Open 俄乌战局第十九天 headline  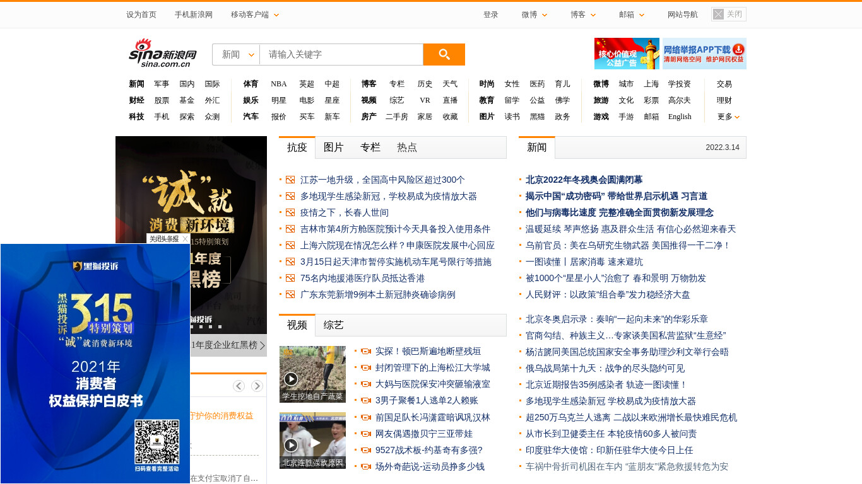pyautogui.click(x=605, y=368)
